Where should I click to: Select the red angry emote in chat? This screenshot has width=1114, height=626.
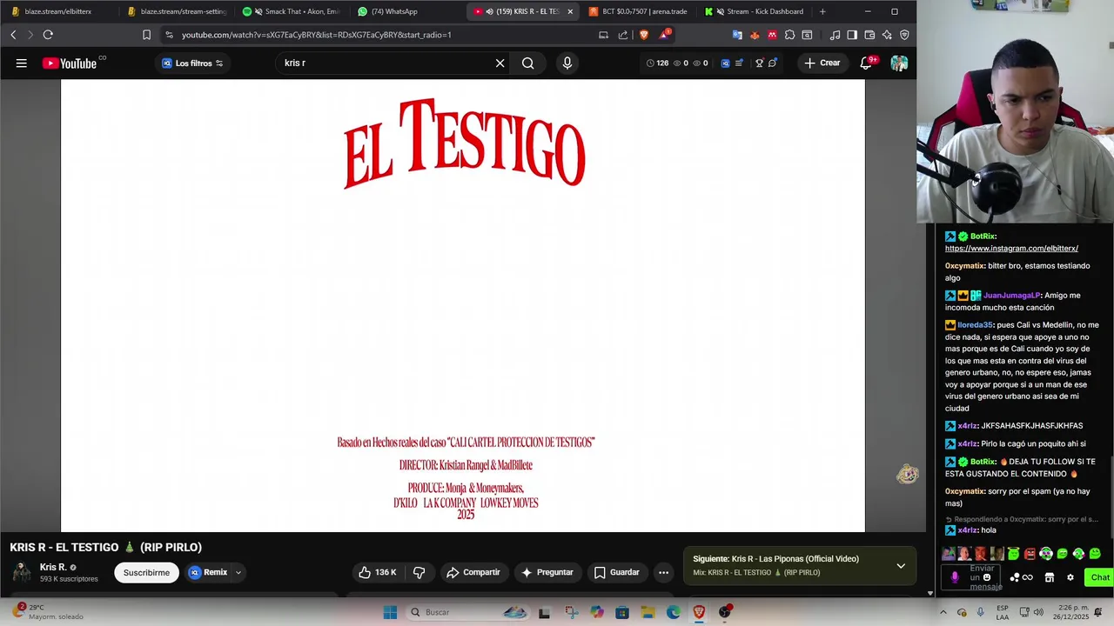(x=1030, y=553)
